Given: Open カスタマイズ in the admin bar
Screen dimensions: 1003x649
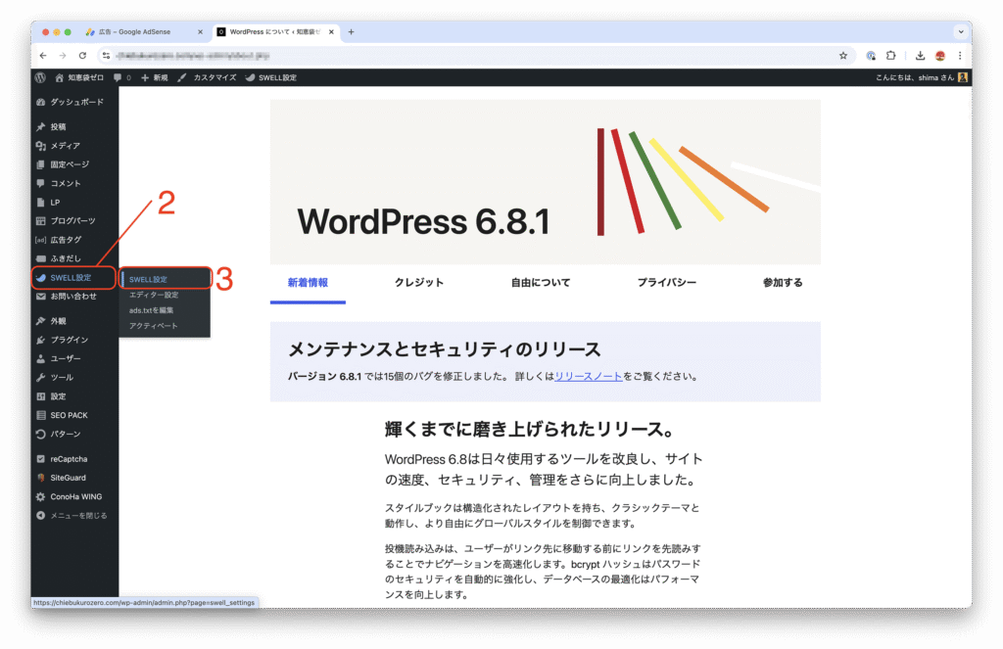Looking at the screenshot, I should [207, 77].
